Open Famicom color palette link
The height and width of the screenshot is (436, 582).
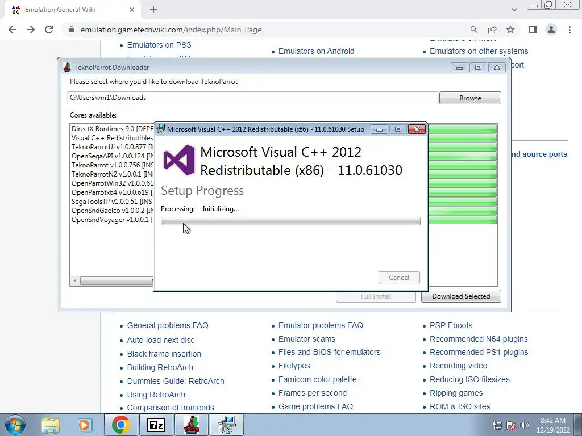point(317,379)
